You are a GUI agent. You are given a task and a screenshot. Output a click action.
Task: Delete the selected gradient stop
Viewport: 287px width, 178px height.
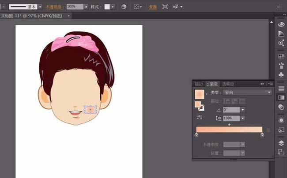[x=268, y=130]
